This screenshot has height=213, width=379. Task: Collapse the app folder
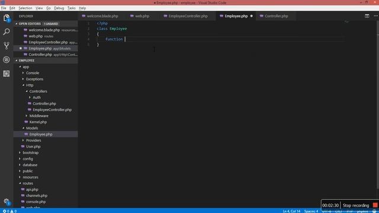click(x=20, y=67)
